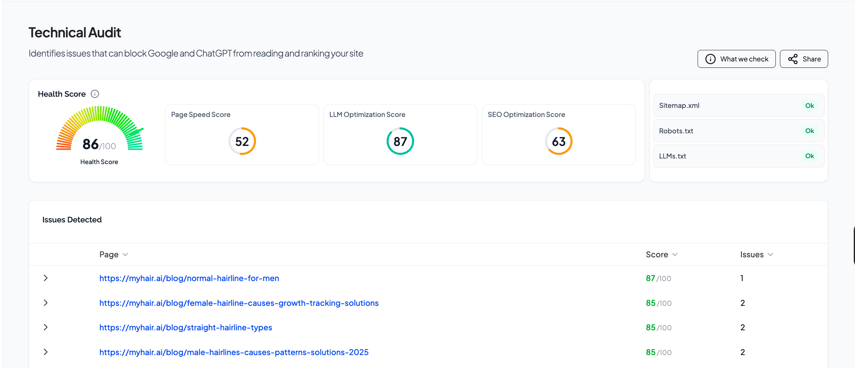Click the Page Speed Score ring showing 52

click(242, 141)
